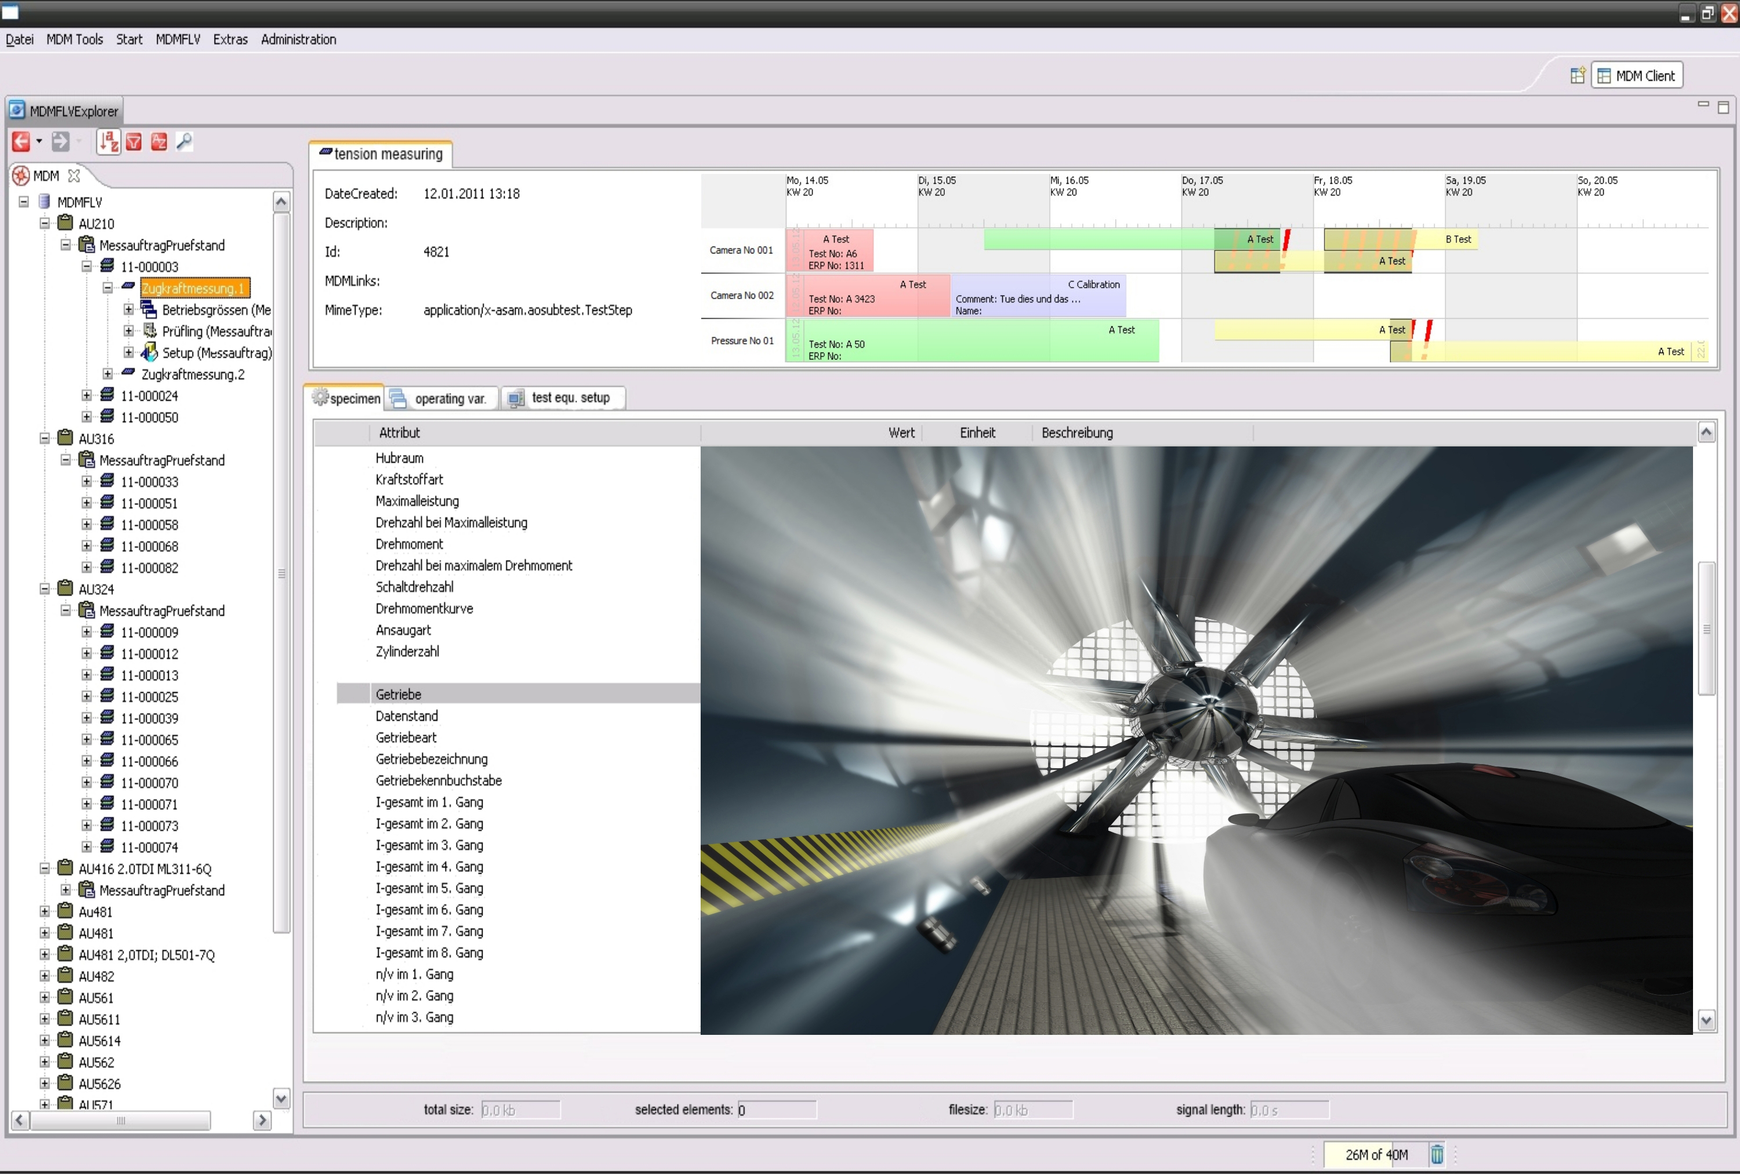The height and width of the screenshot is (1174, 1740).
Task: Close the MDM explorer tab
Action: click(x=74, y=176)
